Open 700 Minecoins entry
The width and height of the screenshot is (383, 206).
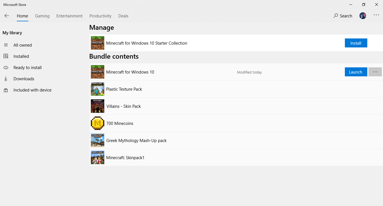(236, 123)
